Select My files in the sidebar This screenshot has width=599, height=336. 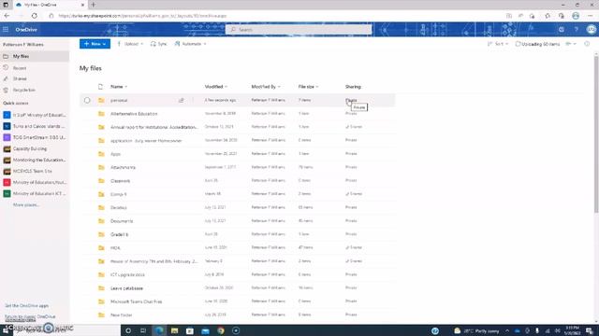pyautogui.click(x=35, y=56)
